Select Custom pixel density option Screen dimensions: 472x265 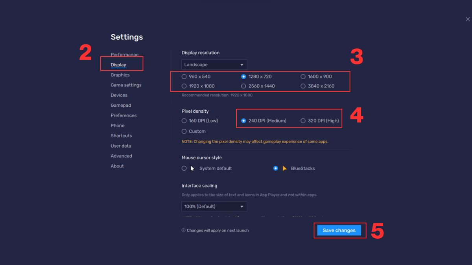coord(194,132)
